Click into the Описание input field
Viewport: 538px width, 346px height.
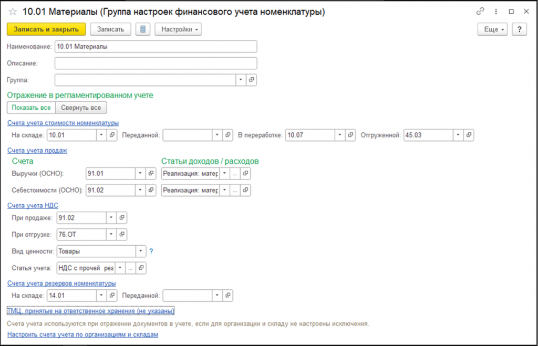click(156, 63)
